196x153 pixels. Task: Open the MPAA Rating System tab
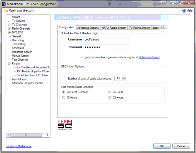point(114,28)
